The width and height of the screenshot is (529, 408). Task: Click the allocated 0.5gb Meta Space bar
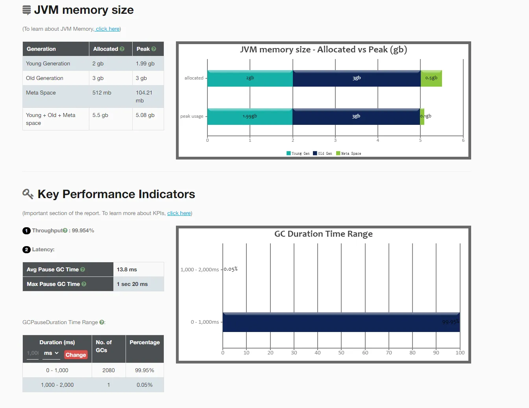pyautogui.click(x=431, y=78)
